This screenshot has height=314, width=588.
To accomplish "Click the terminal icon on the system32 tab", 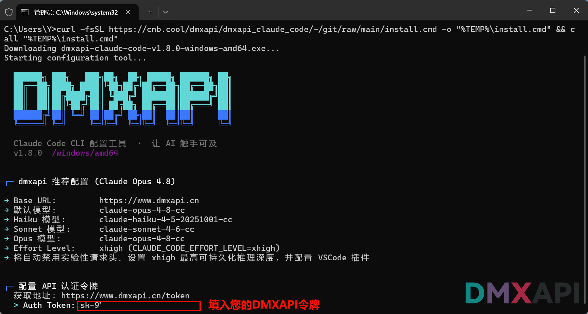I will pos(25,12).
